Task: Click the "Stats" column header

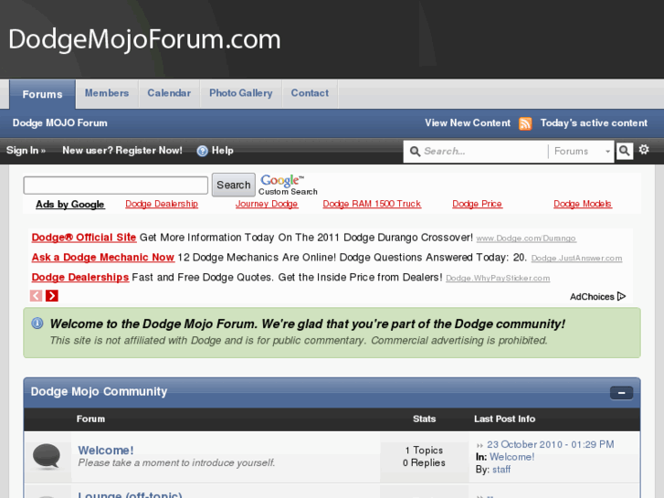Action: 424,419
